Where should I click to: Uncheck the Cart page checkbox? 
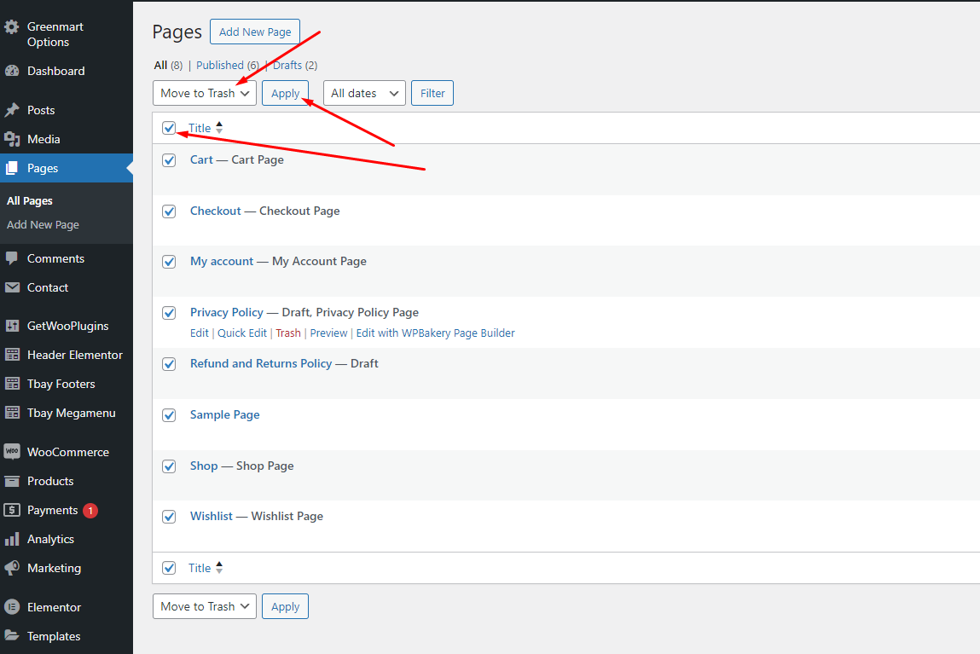(169, 160)
